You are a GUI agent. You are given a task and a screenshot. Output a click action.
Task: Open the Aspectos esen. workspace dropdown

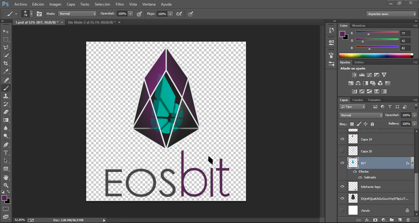(391, 14)
